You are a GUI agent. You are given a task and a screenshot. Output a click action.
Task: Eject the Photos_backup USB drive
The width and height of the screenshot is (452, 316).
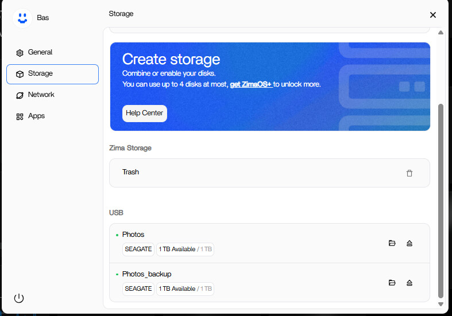[409, 283]
